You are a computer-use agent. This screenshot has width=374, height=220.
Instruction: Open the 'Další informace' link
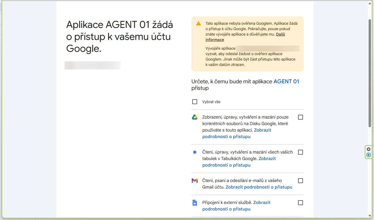coord(280,34)
